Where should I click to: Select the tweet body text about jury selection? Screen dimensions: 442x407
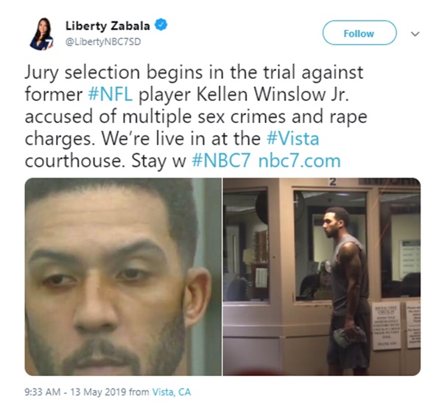coord(196,116)
